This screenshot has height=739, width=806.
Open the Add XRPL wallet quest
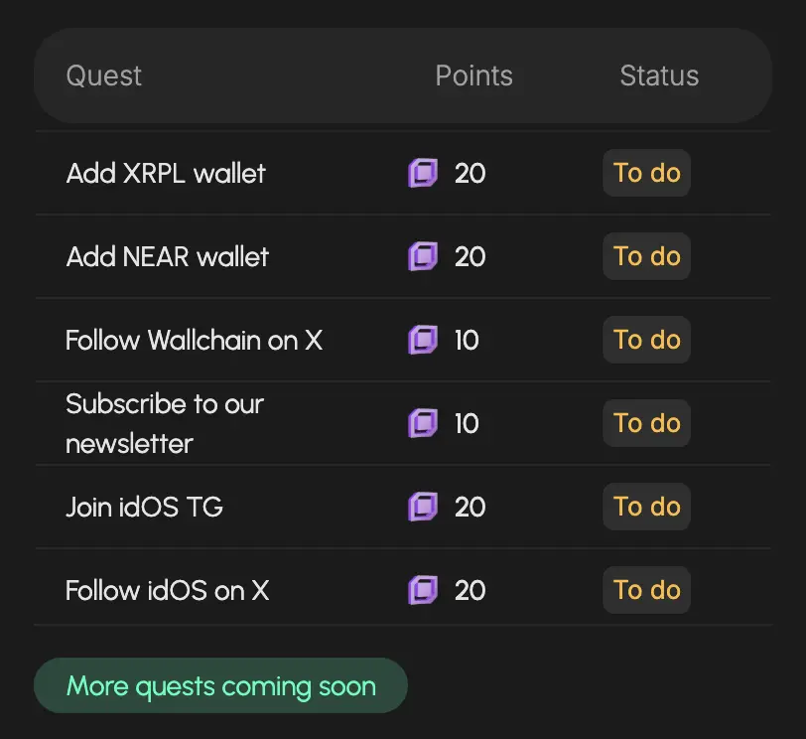(x=166, y=174)
